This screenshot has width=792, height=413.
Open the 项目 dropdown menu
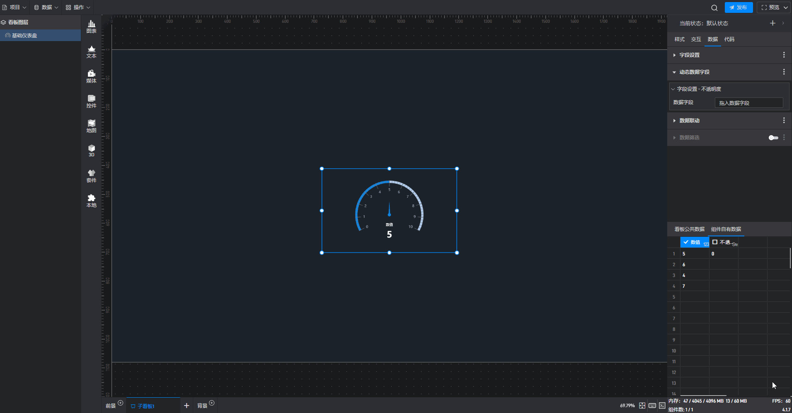pyautogui.click(x=15, y=7)
